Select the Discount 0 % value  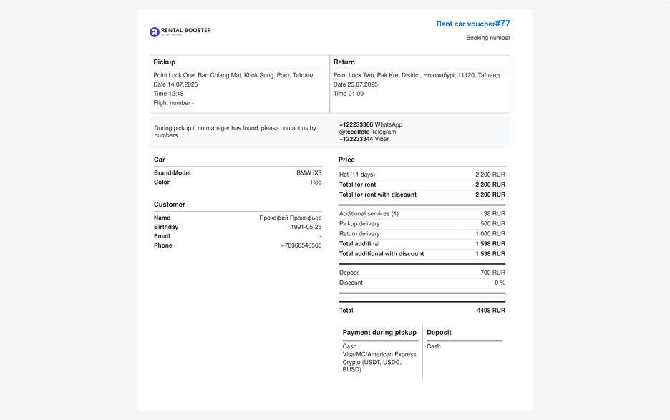500,283
